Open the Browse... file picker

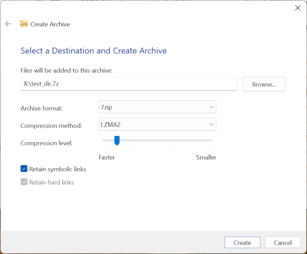click(x=264, y=84)
